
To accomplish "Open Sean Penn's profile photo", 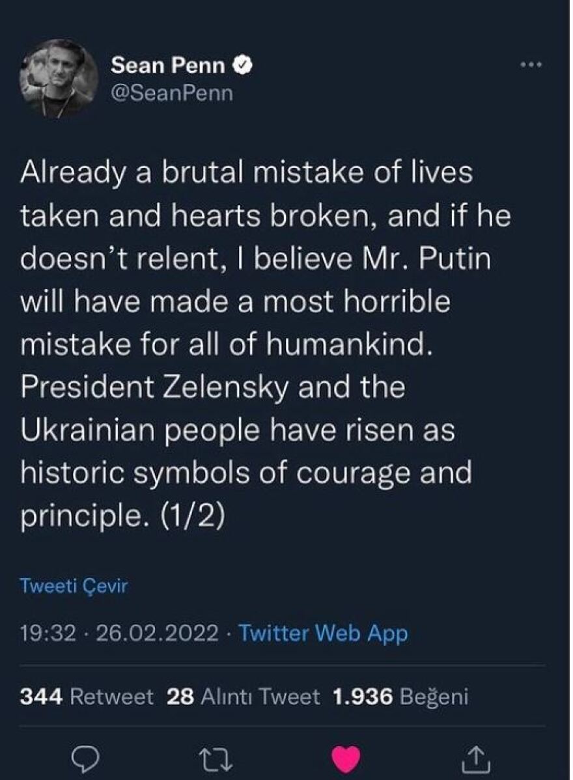I will 59,78.
